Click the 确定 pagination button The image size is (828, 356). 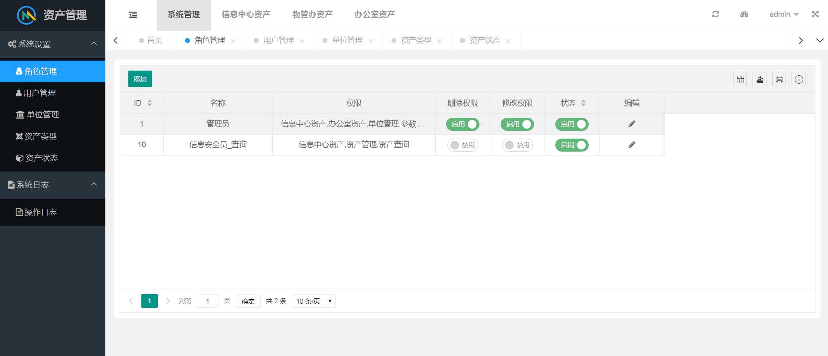coord(248,301)
